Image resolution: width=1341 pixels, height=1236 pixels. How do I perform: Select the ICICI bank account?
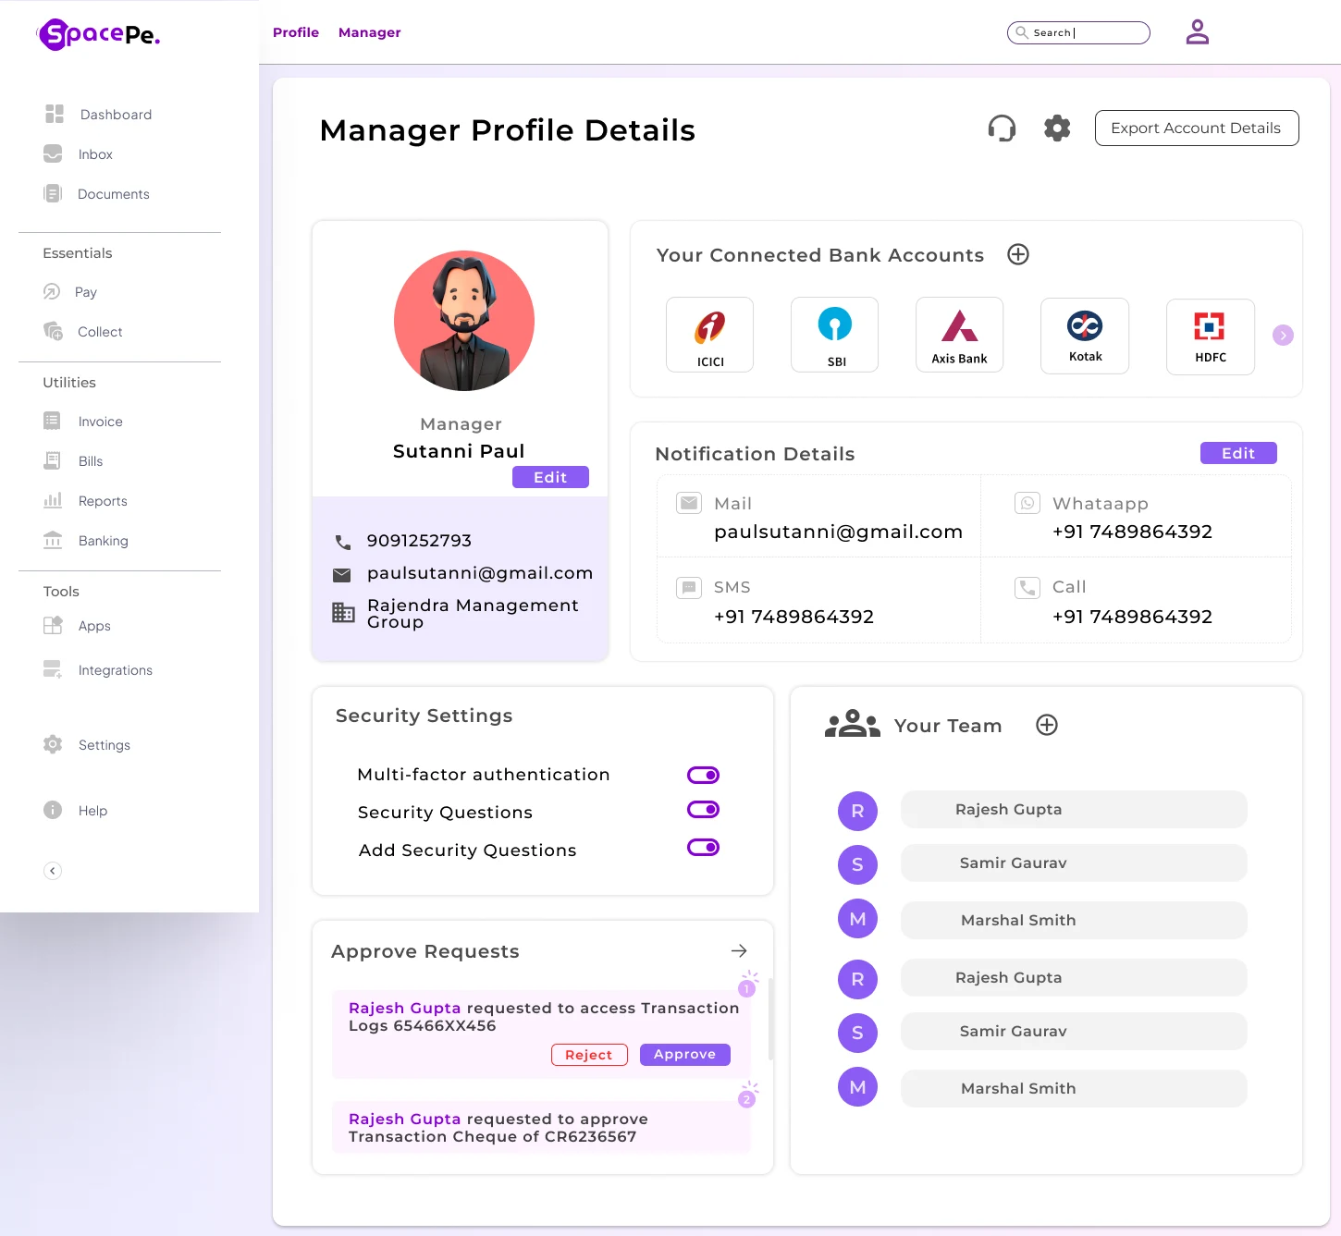click(x=710, y=335)
